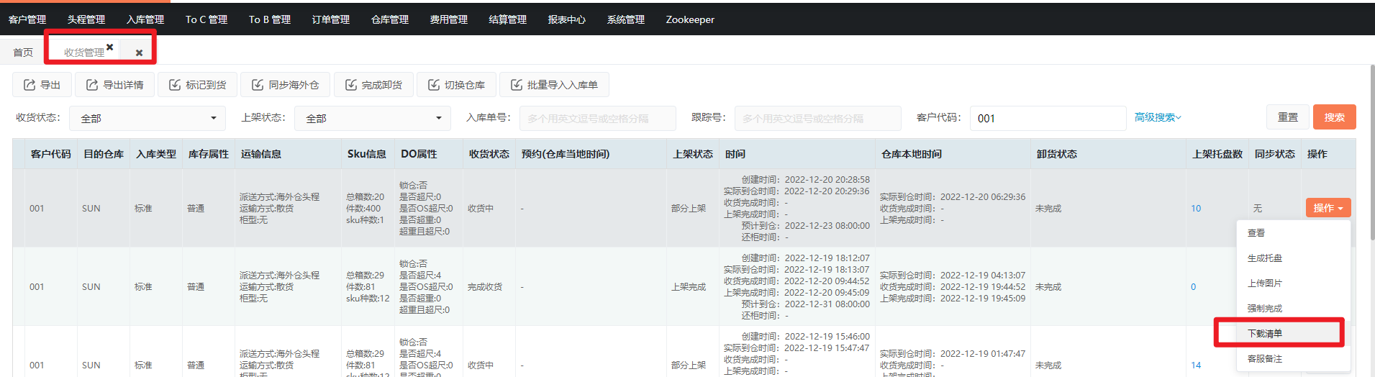Open the 上架状态 dropdown
The image size is (1375, 377).
pyautogui.click(x=373, y=118)
